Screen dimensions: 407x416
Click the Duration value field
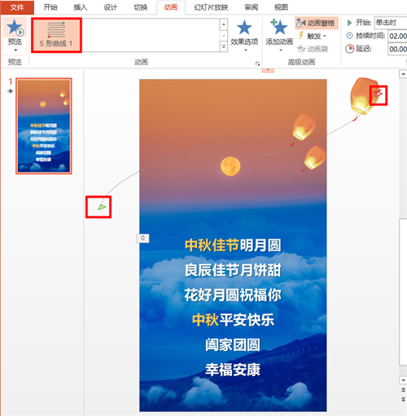pos(397,36)
